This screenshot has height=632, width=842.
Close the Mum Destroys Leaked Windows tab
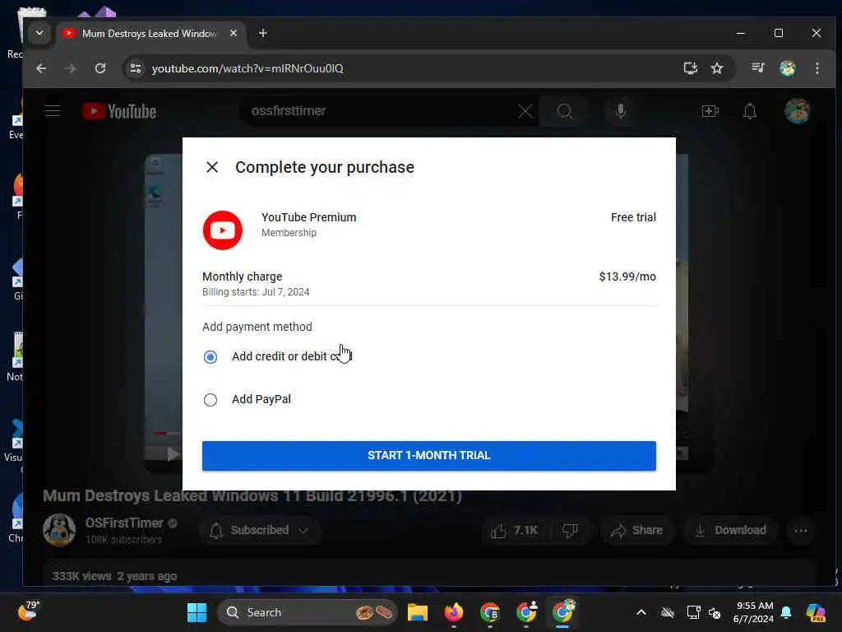pyautogui.click(x=234, y=33)
